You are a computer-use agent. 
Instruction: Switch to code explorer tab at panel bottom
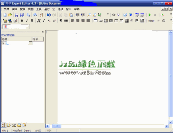coord(4,125)
